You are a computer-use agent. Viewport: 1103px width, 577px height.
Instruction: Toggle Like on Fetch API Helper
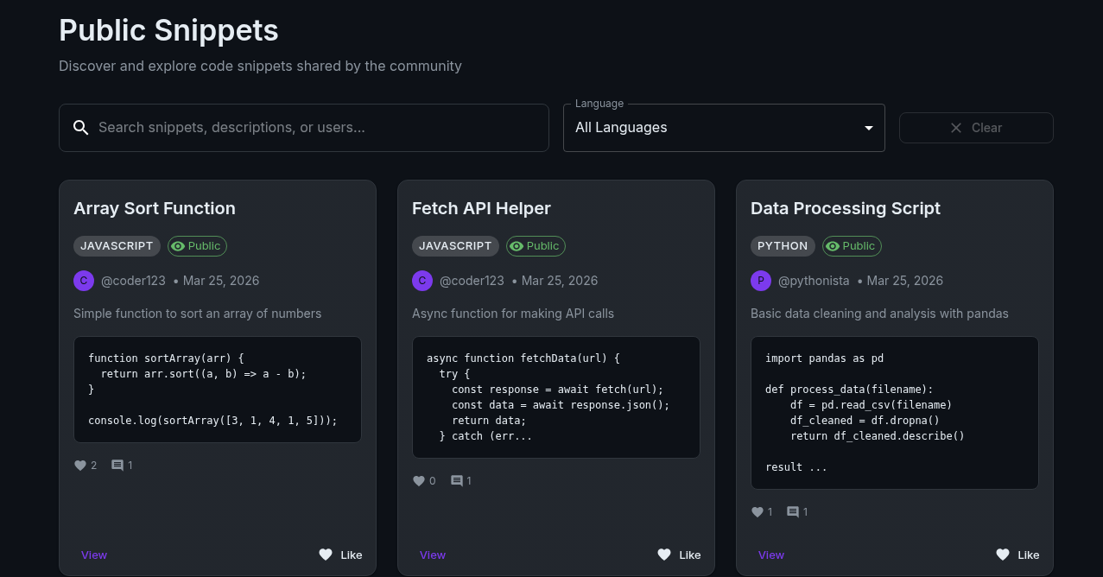coord(679,555)
